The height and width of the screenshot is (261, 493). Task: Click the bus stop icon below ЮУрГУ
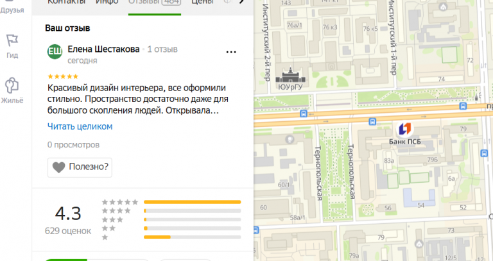click(x=304, y=114)
